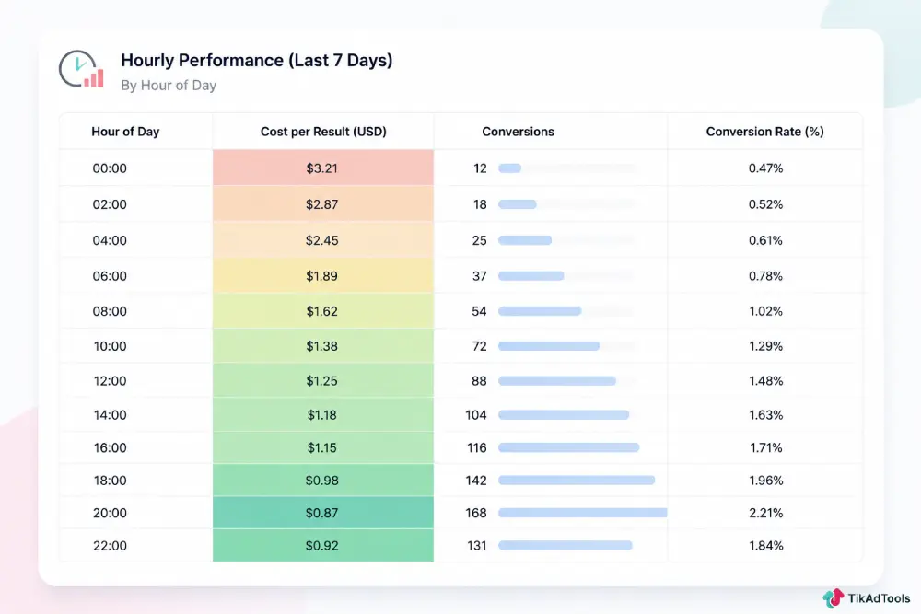Viewport: 921px width, 614px height.
Task: Click the conversions bar for 168
Action: (583, 513)
